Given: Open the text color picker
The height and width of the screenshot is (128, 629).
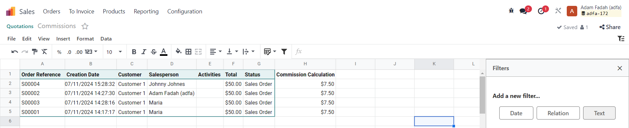Looking at the screenshot, I should click(x=164, y=52).
